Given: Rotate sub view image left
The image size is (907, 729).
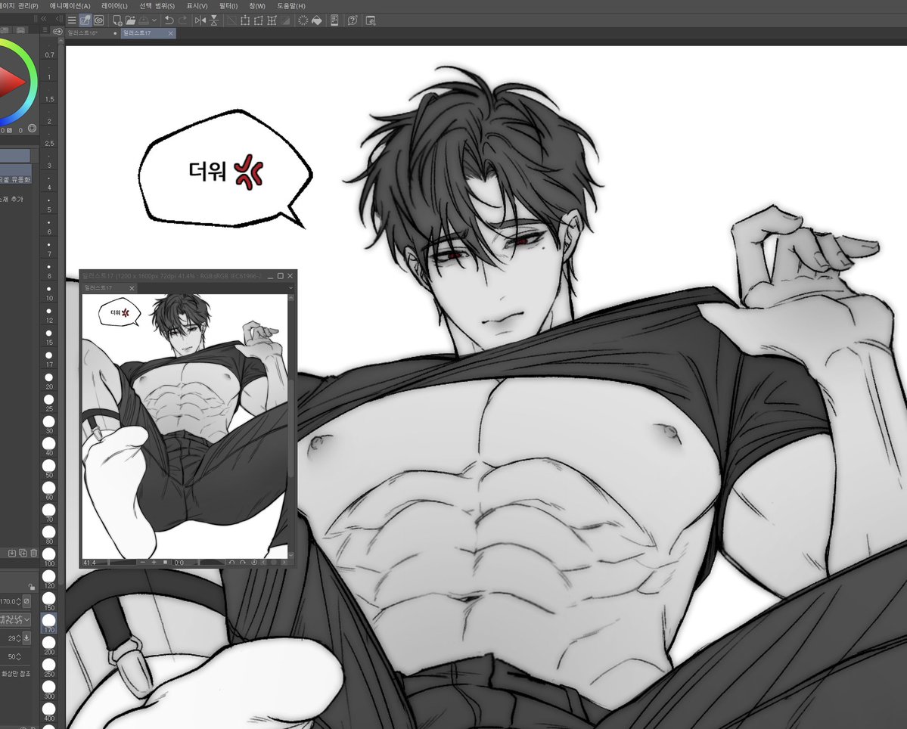Looking at the screenshot, I should tap(232, 562).
